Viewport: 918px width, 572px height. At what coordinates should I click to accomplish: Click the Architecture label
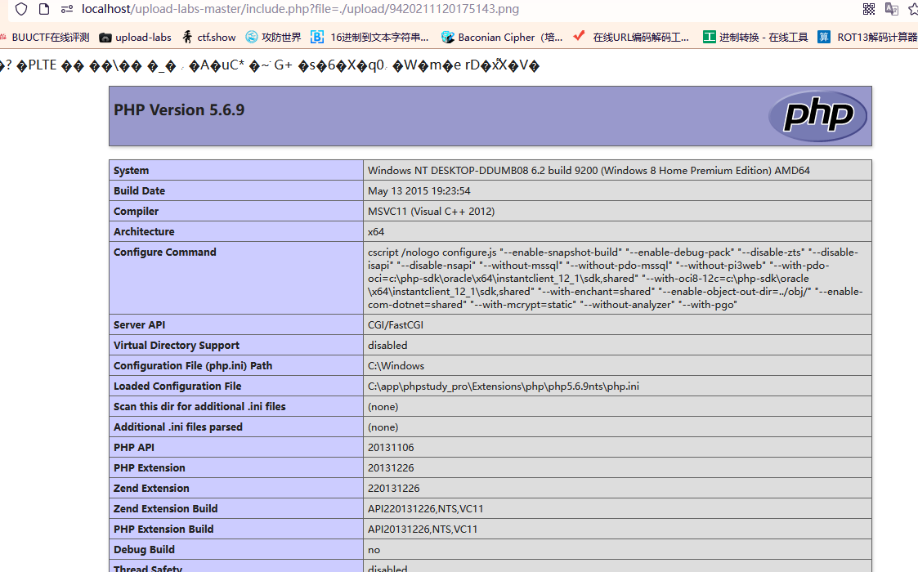click(144, 232)
